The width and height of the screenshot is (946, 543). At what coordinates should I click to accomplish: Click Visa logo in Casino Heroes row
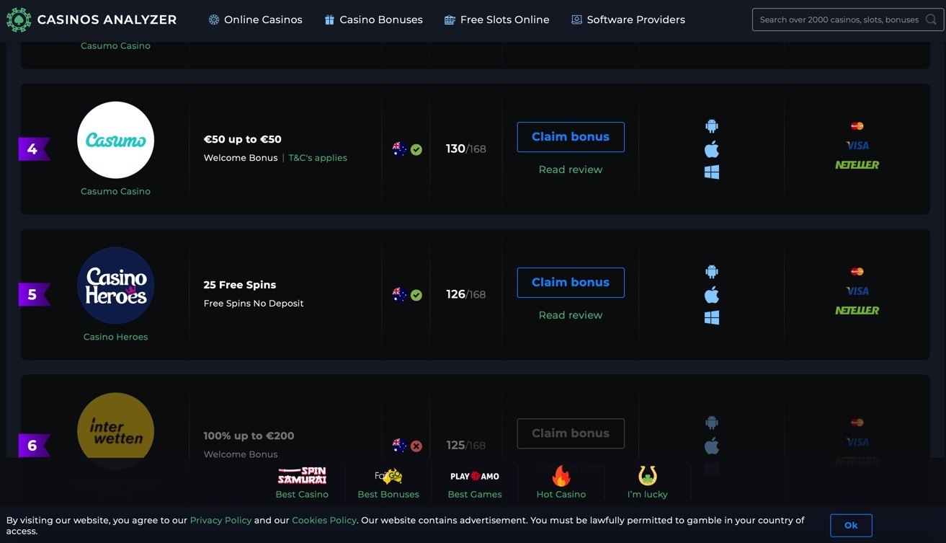point(857,291)
